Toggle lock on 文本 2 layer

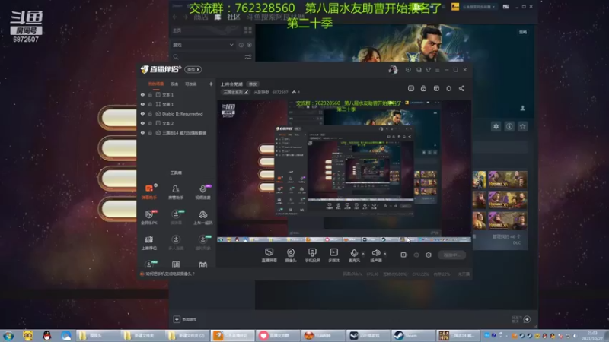click(x=150, y=123)
